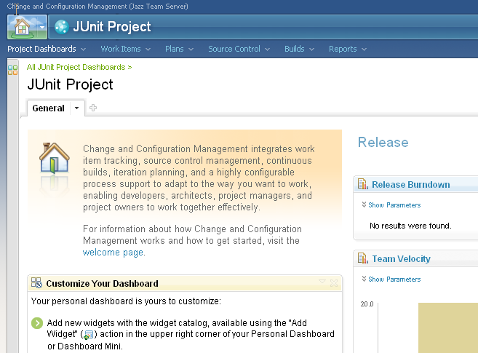Open the Plans menu

(175, 49)
